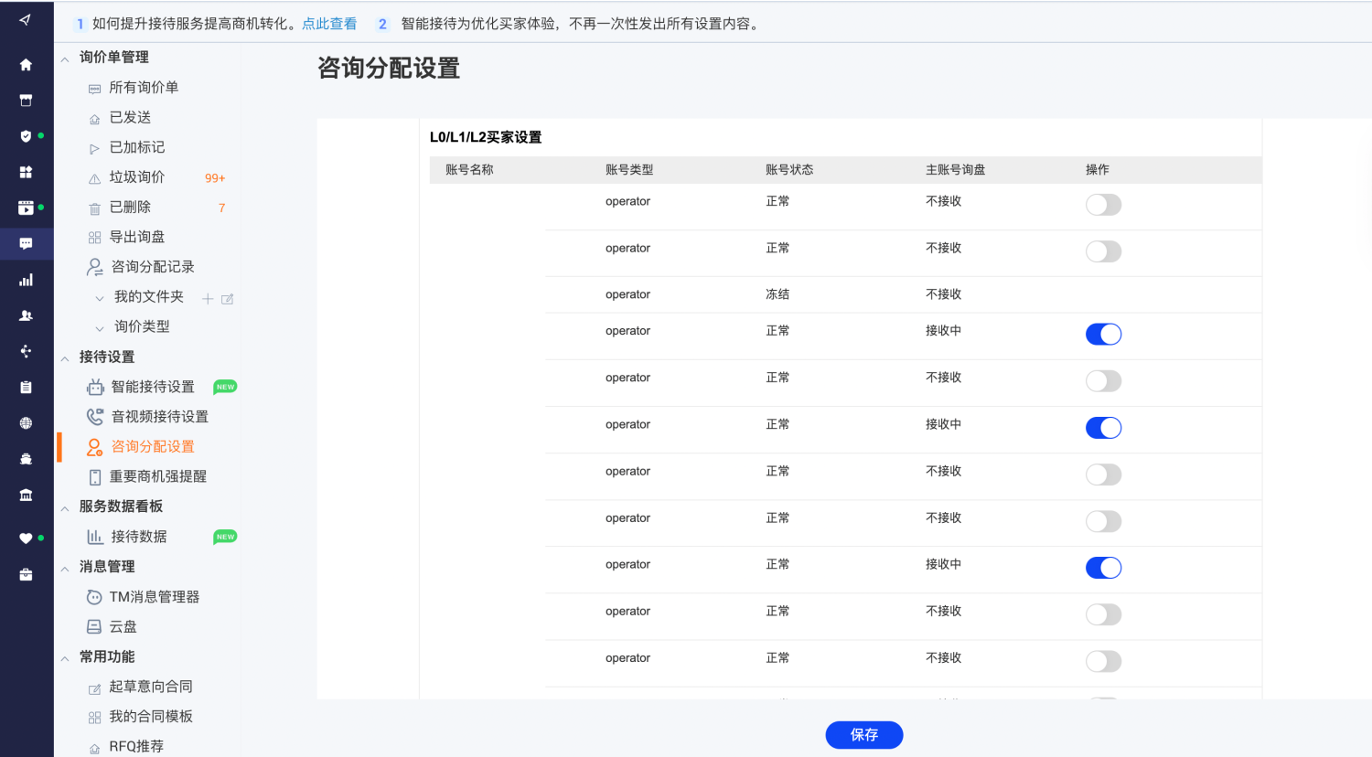The height and width of the screenshot is (757, 1372).
Task: Enable the toggle in the last fully visible operator row
Action: 1103,661
